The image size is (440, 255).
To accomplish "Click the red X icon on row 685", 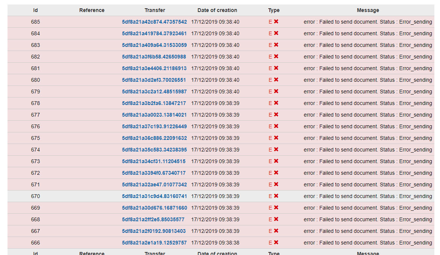I will 276,22.
